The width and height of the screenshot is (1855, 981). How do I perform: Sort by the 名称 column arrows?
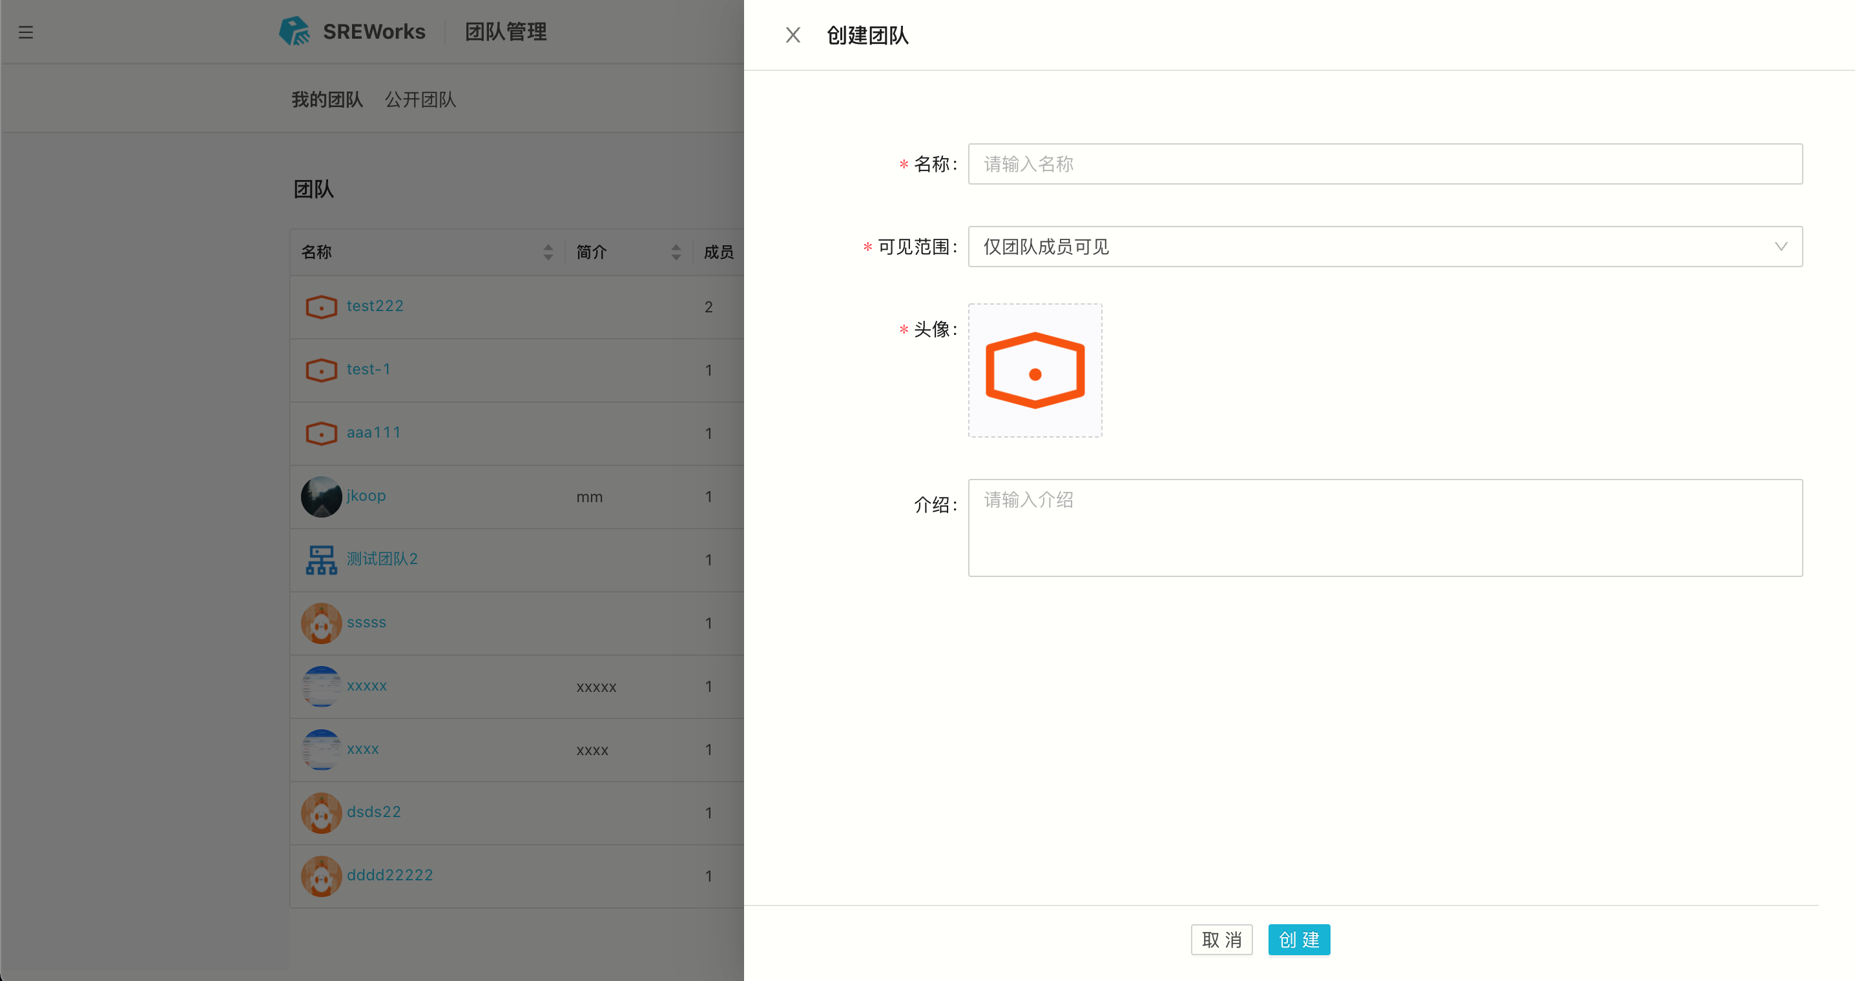[x=548, y=252]
